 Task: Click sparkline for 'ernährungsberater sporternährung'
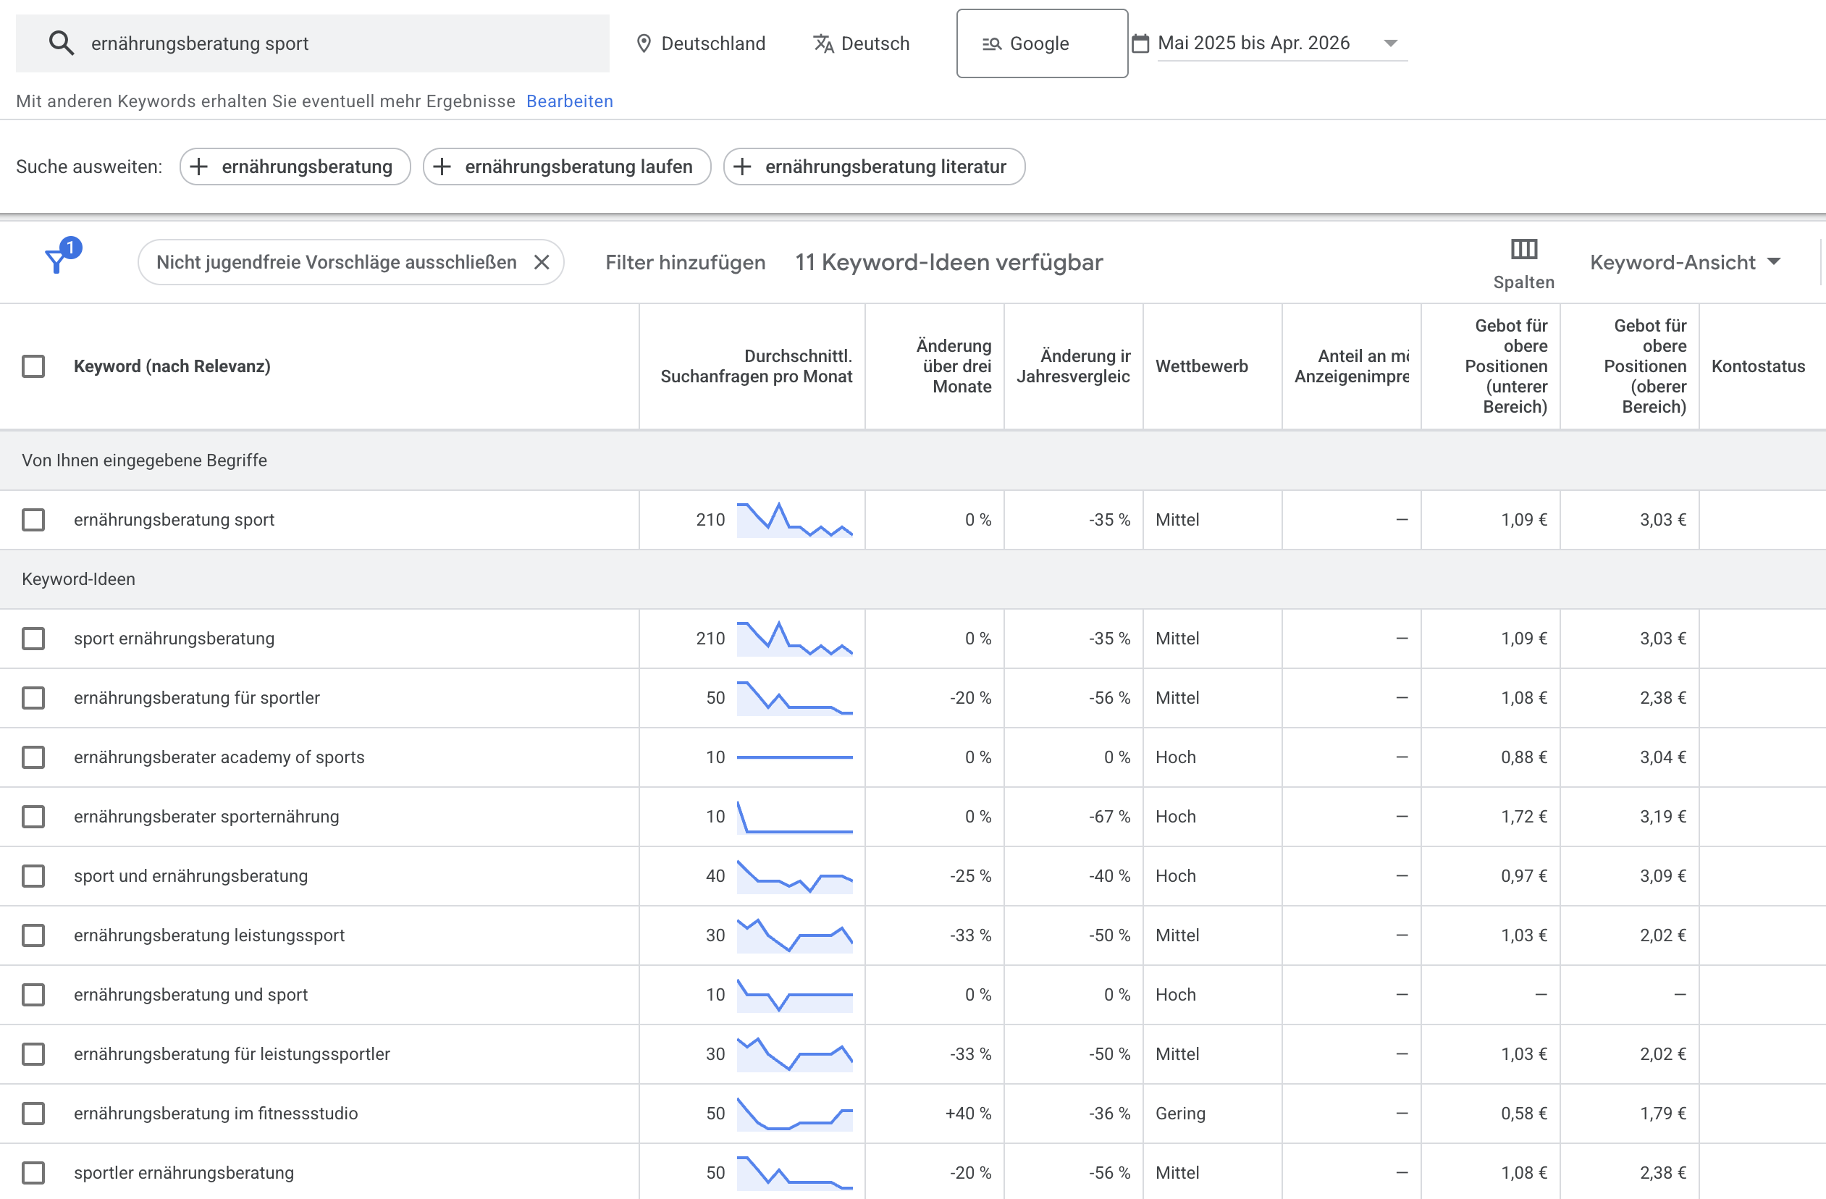(x=794, y=816)
